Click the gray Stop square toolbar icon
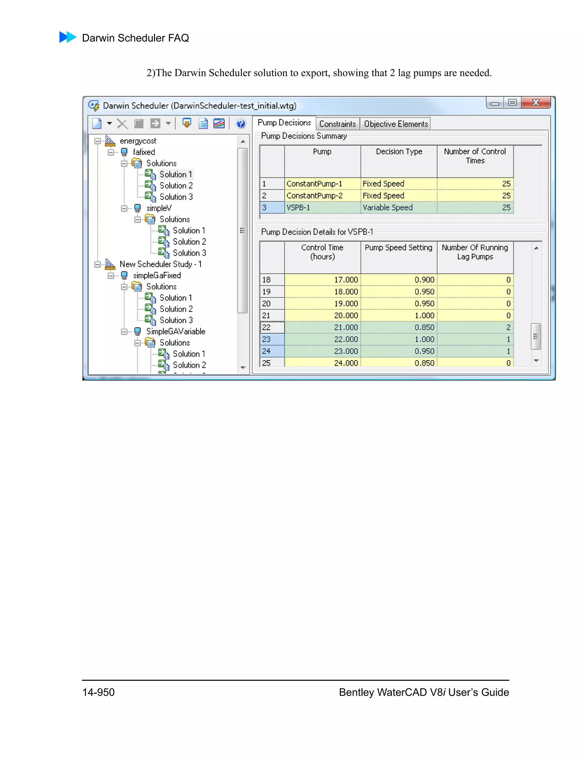The width and height of the screenshot is (587, 760). (139, 124)
